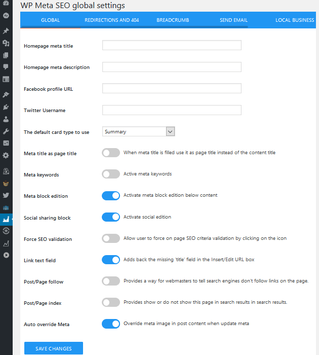Open Tools via the wrench icon
Image resolution: width=319 pixels, height=355 pixels.
point(6,131)
